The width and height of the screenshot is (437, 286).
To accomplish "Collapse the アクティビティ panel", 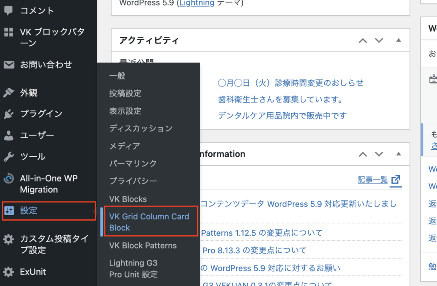I will [x=399, y=41].
